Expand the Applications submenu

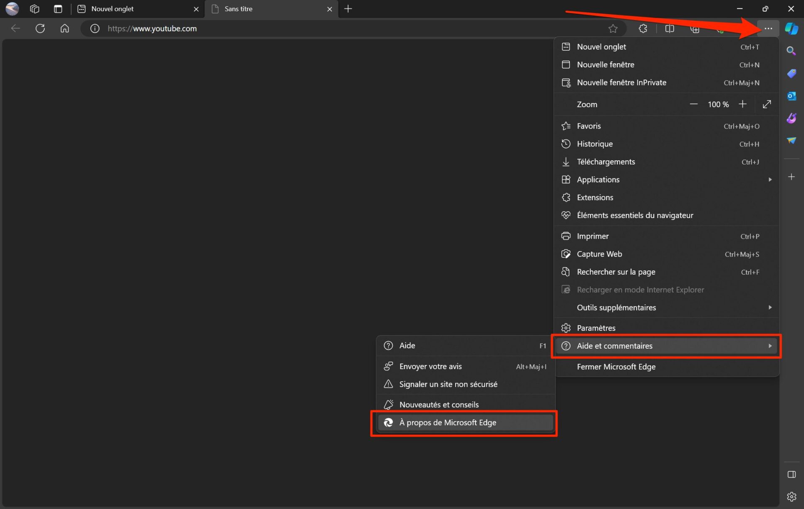click(667, 180)
